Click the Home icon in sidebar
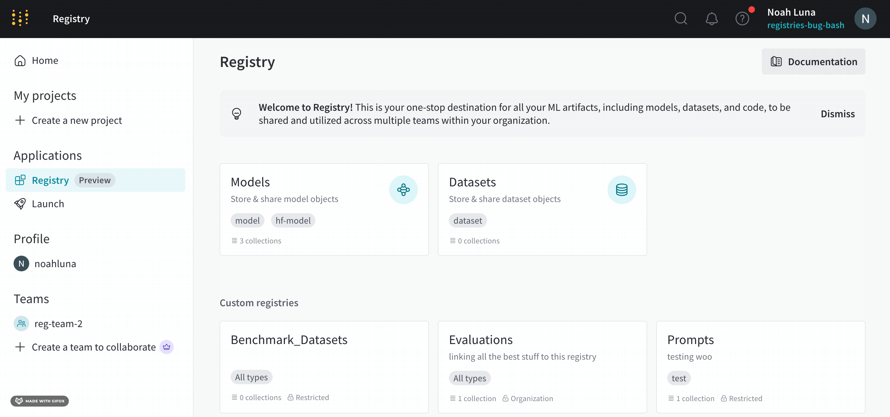This screenshot has height=417, width=890. click(x=20, y=60)
